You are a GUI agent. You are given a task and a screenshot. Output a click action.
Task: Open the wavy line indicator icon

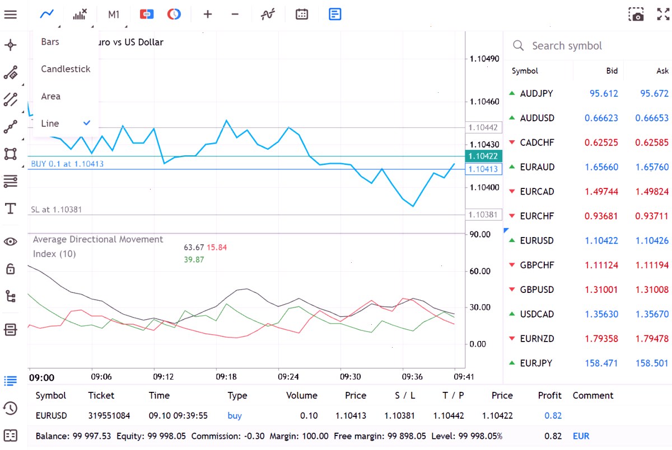pos(268,14)
